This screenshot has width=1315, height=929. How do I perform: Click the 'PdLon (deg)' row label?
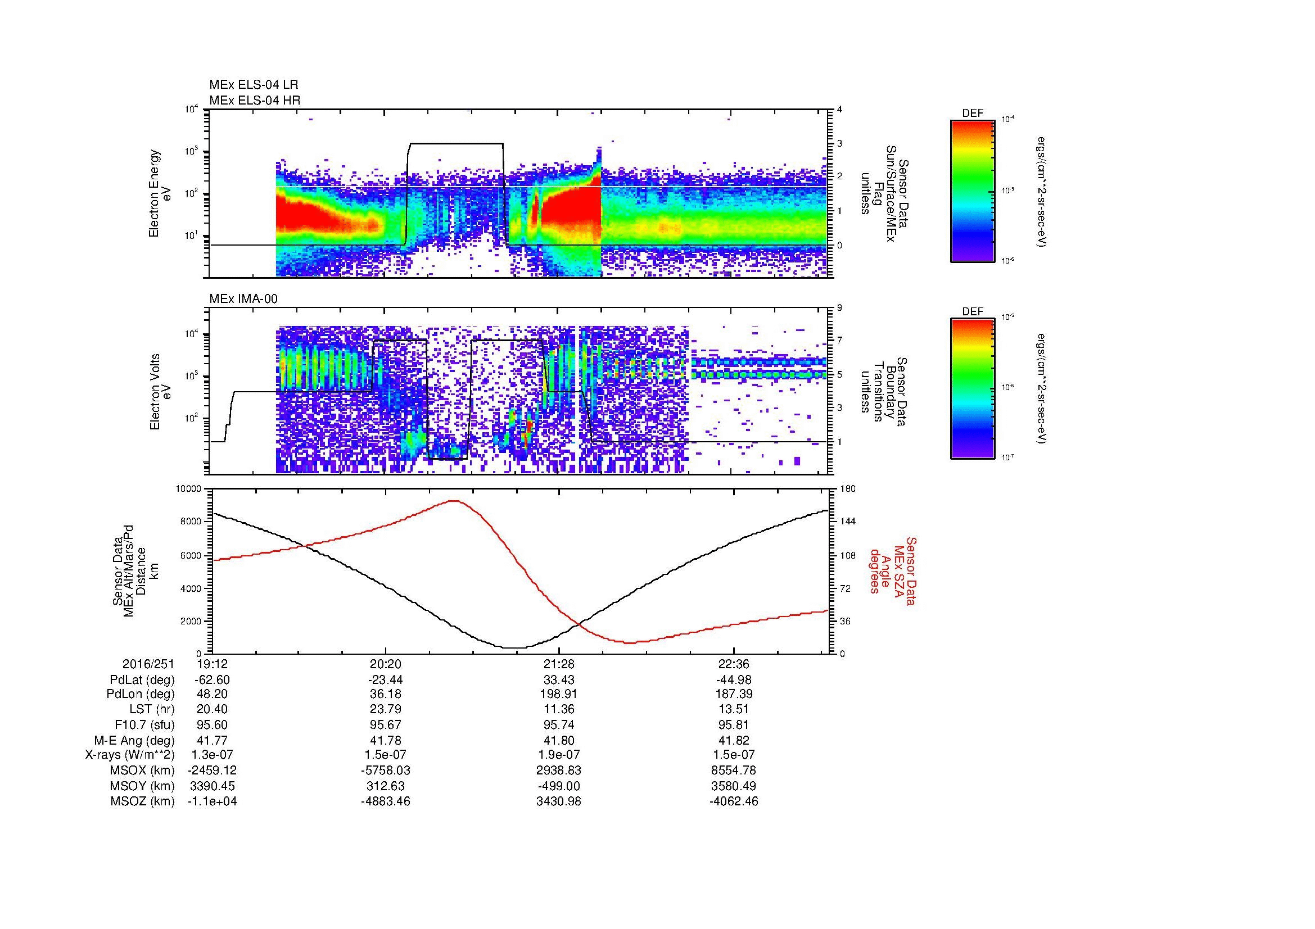pos(141,694)
